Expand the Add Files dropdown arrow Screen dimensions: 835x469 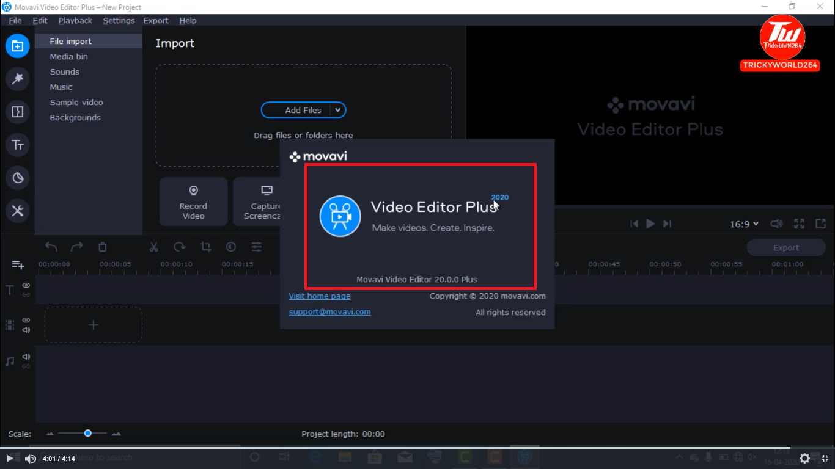[x=337, y=110]
